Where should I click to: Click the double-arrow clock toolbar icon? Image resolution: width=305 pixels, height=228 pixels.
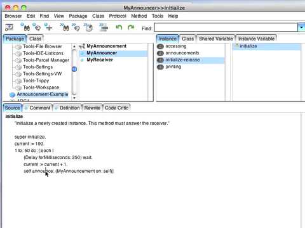click(x=76, y=27)
